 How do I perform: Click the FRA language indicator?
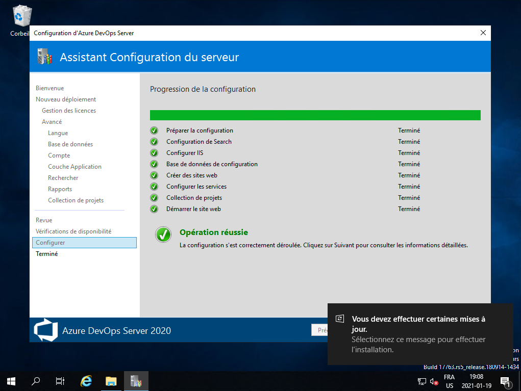[449, 377]
